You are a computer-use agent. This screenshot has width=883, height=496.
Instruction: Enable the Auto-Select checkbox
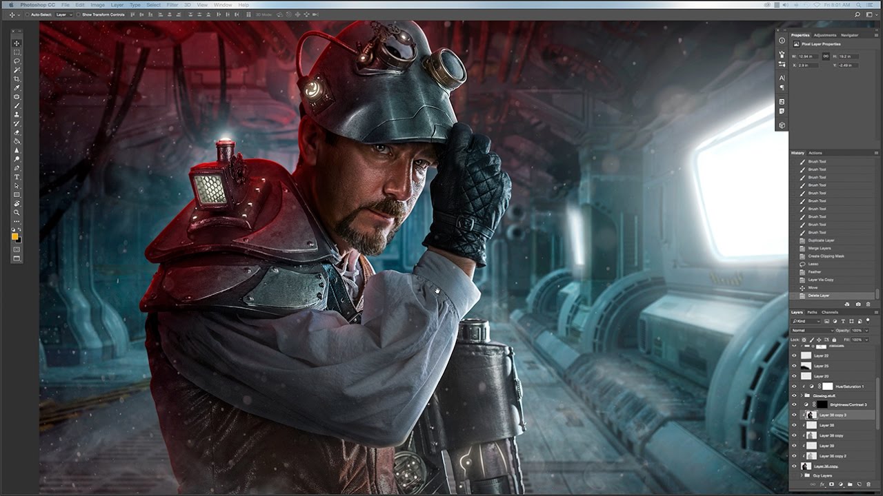[26, 14]
